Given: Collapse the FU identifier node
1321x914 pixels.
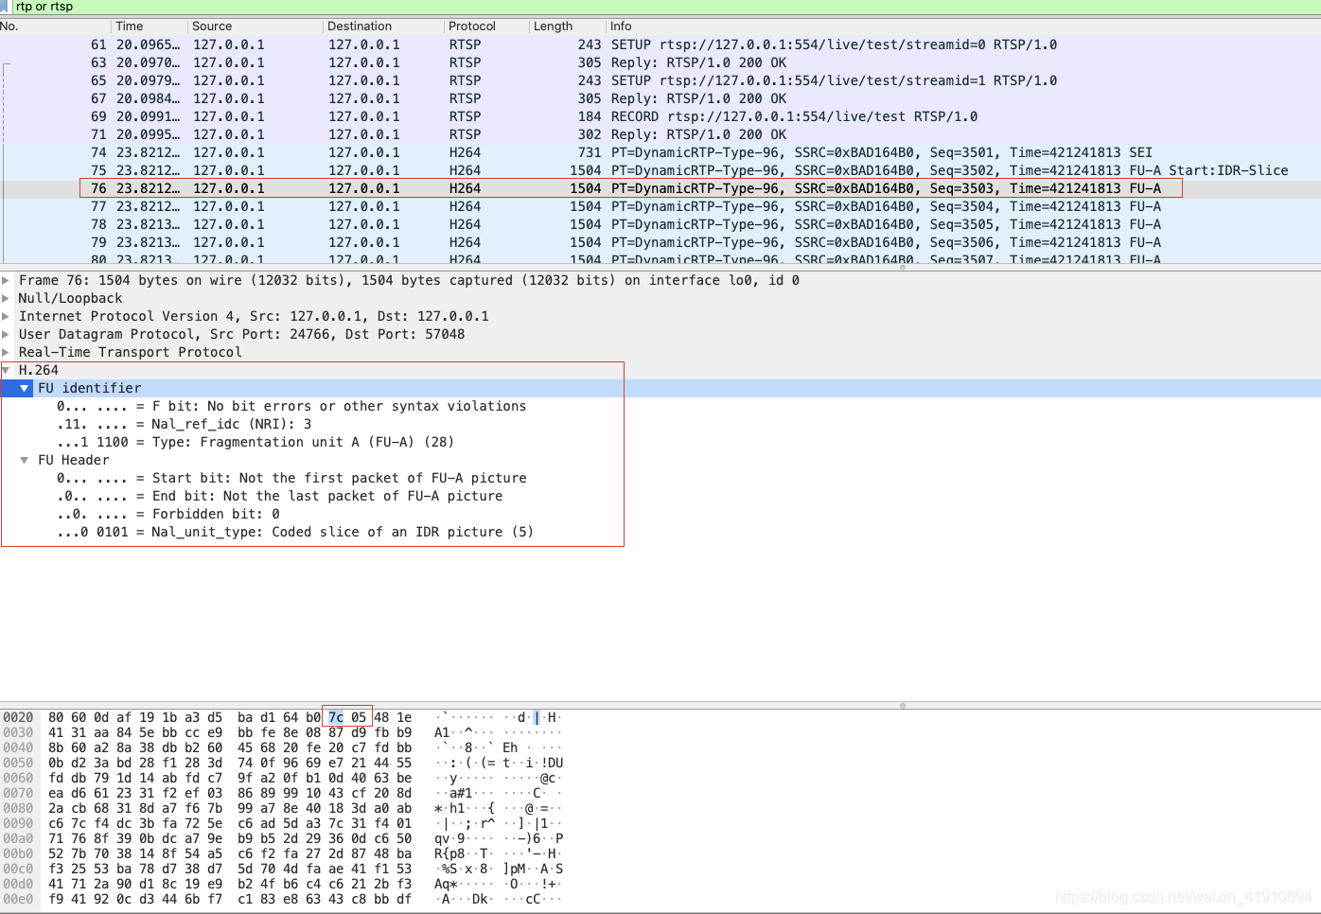Looking at the screenshot, I should (25, 388).
